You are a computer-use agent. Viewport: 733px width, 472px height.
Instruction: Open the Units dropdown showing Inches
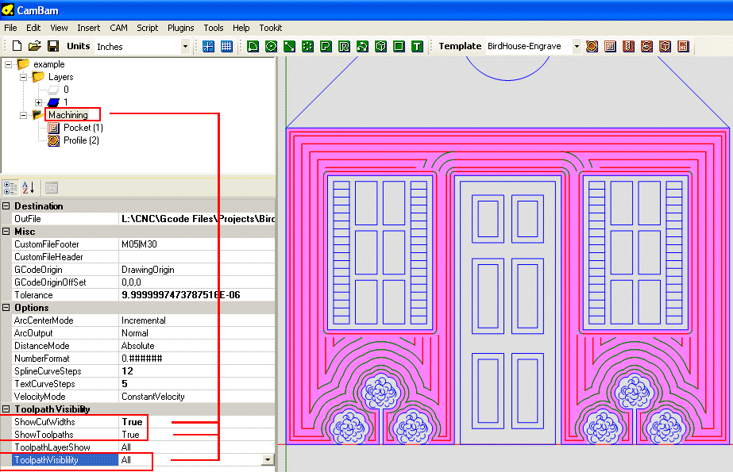point(185,47)
